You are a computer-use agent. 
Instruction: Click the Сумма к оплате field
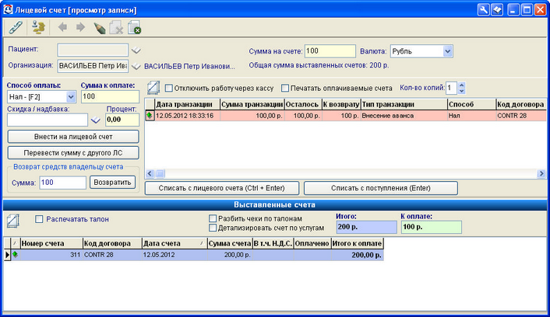[x=110, y=97]
